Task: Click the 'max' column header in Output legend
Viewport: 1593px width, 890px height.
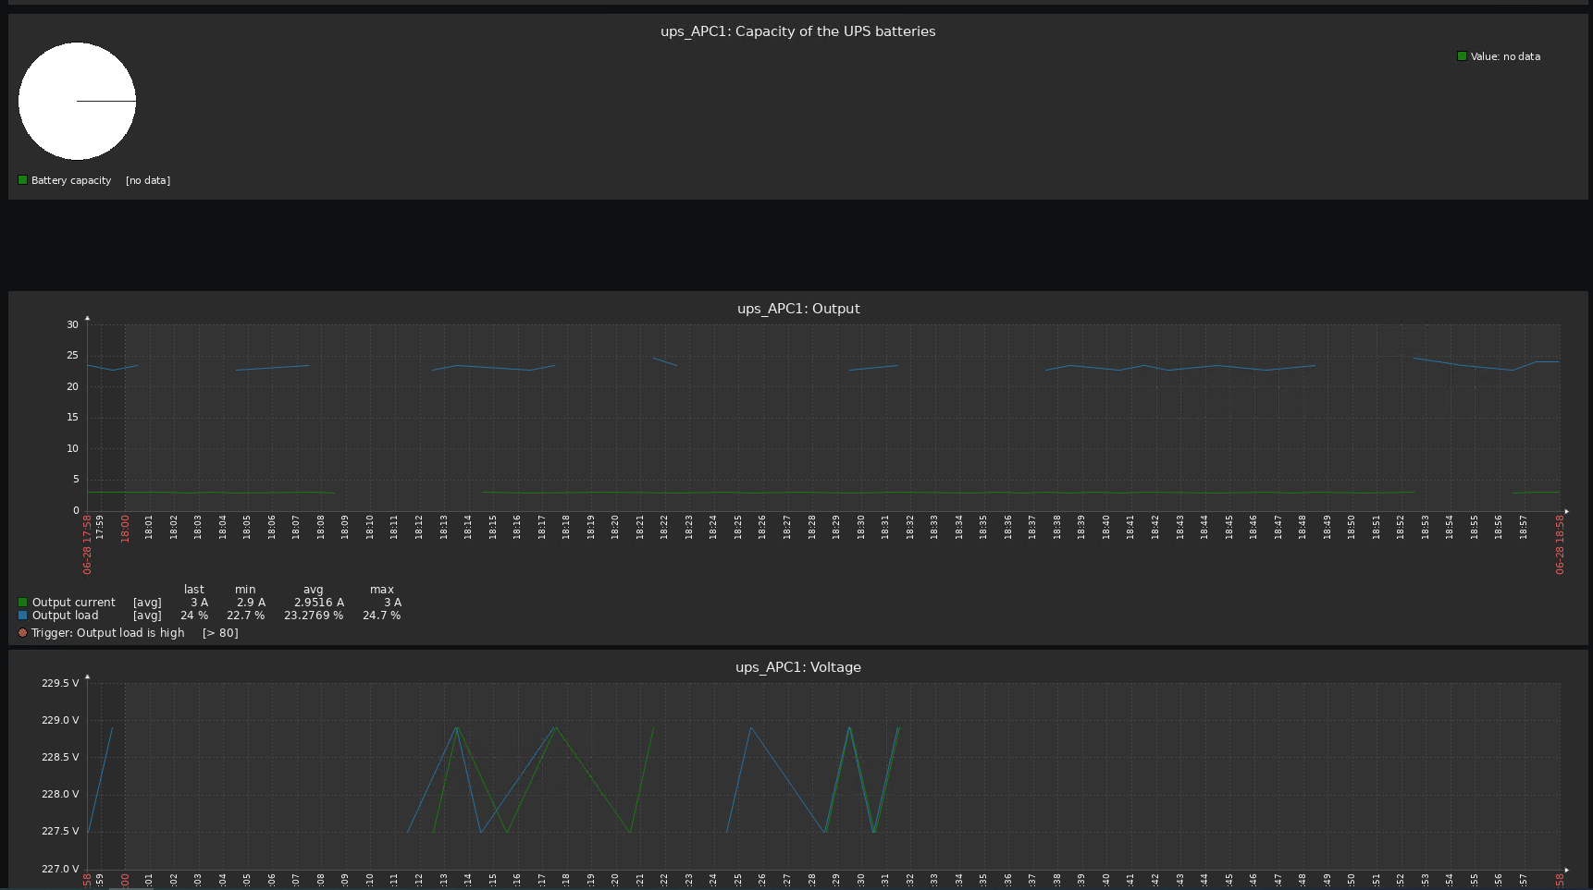Action: tap(382, 589)
